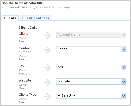
Task: Open the Phone mapping dropdown
Action: 91,49
